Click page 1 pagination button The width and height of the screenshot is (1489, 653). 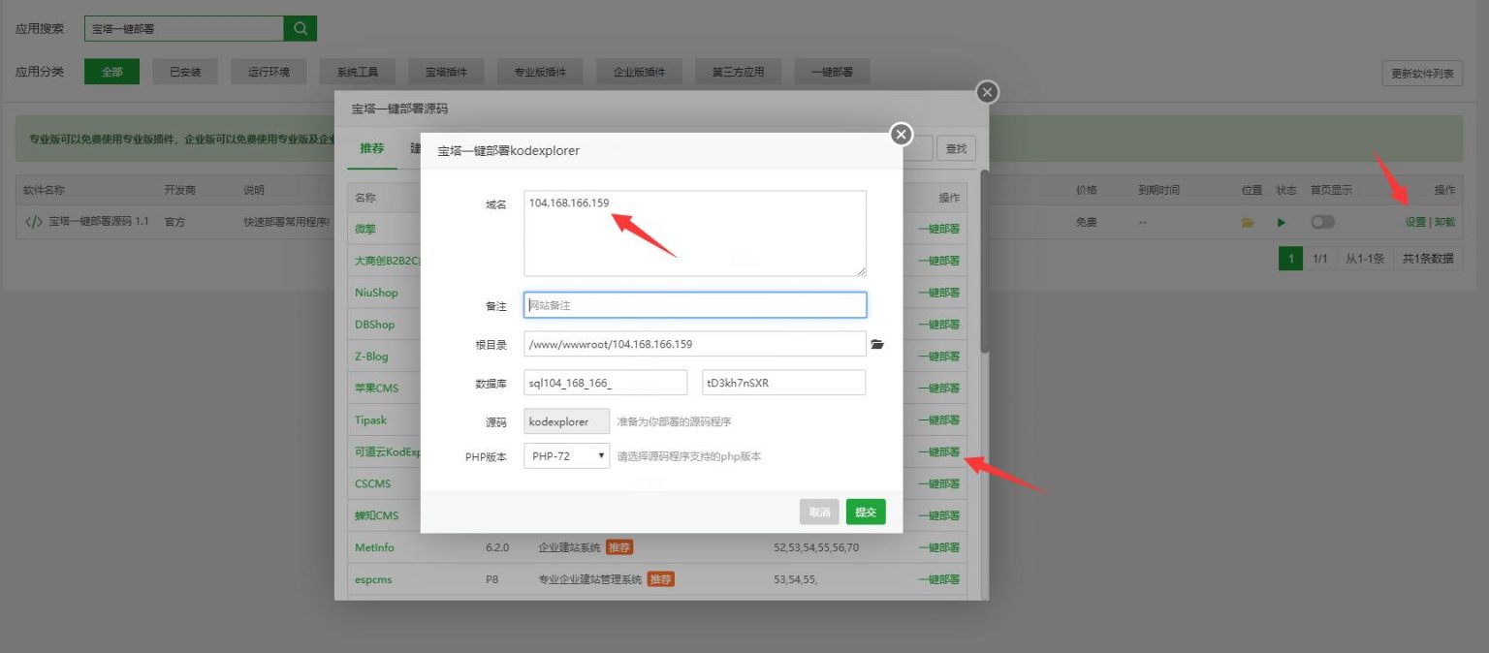click(x=1289, y=259)
